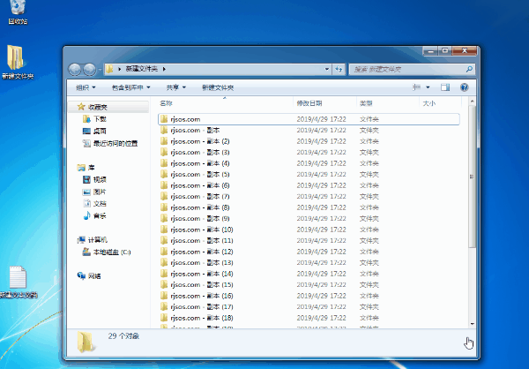Open the Help question mark icon
This screenshot has height=369, width=529.
pos(465,87)
